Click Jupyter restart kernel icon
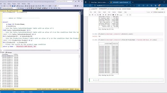 pos(115,15)
